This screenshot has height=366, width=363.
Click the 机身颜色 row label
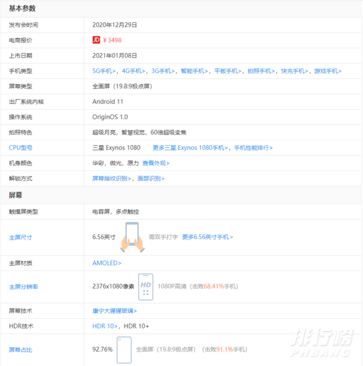21,163
